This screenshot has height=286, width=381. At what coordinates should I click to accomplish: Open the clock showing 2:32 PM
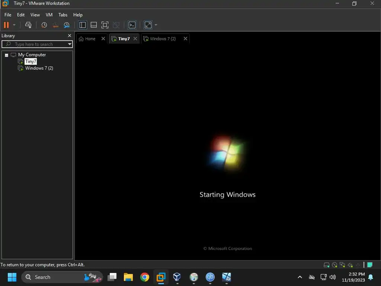[x=353, y=277]
